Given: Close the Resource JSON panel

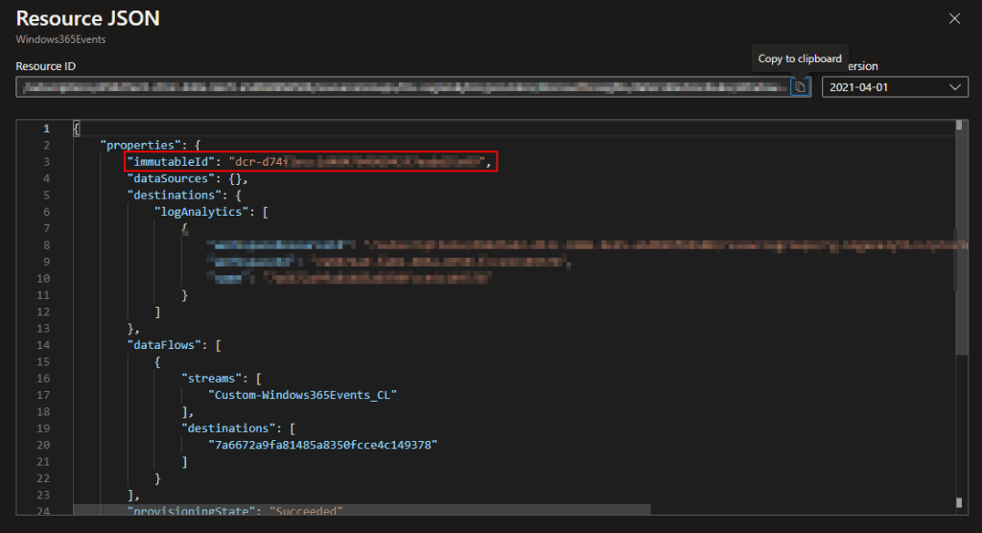Looking at the screenshot, I should [x=954, y=18].
